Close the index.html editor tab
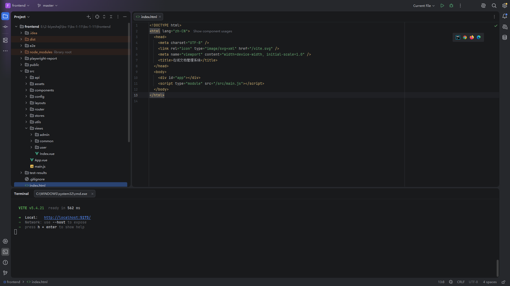 coord(160,17)
